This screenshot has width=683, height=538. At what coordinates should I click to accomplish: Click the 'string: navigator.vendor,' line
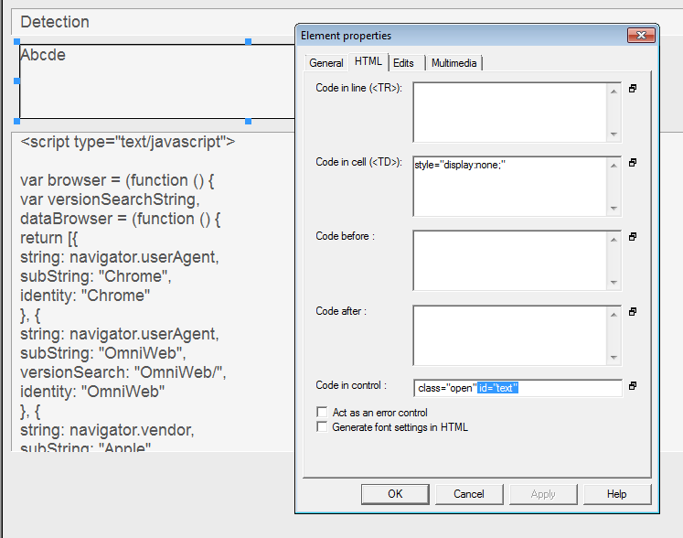pos(107,430)
